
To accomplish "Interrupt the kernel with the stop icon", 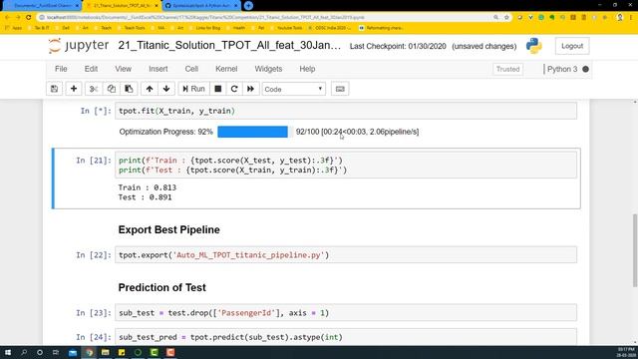I will click(x=218, y=89).
